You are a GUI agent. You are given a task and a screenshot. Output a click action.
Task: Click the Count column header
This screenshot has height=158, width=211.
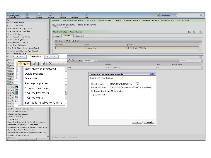coord(158,64)
